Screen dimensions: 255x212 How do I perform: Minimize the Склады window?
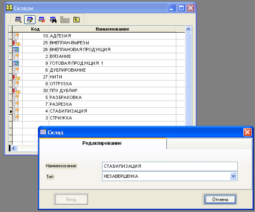[171, 8]
